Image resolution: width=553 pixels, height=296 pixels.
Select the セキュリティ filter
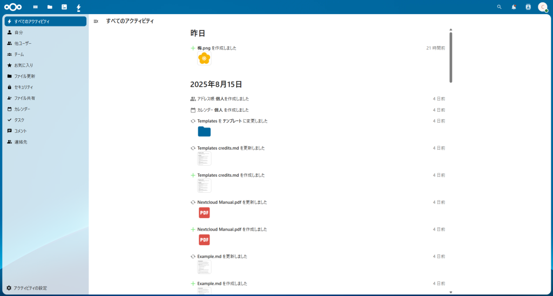click(x=24, y=87)
